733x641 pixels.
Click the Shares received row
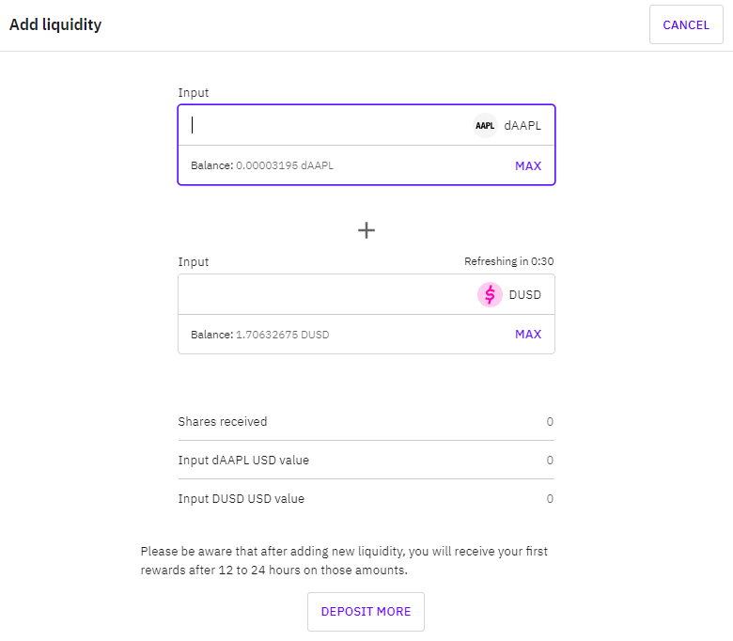[366, 422]
